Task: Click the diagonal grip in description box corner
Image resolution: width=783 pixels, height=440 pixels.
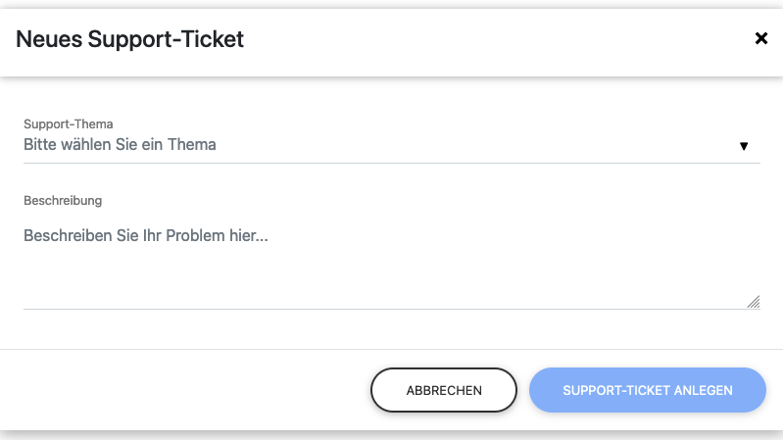Action: tap(753, 302)
